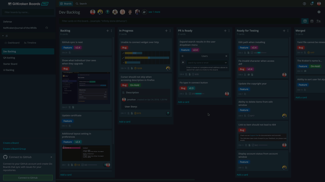Image resolution: width=325 pixels, height=182 pixels.
Task: Open the Update certificate card
Action: pyautogui.click(x=86, y=120)
